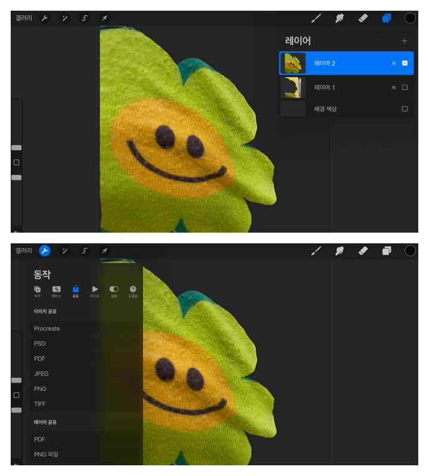Screen dimensions: 429x476
Task: Share image as Procreate file
Action: point(47,329)
